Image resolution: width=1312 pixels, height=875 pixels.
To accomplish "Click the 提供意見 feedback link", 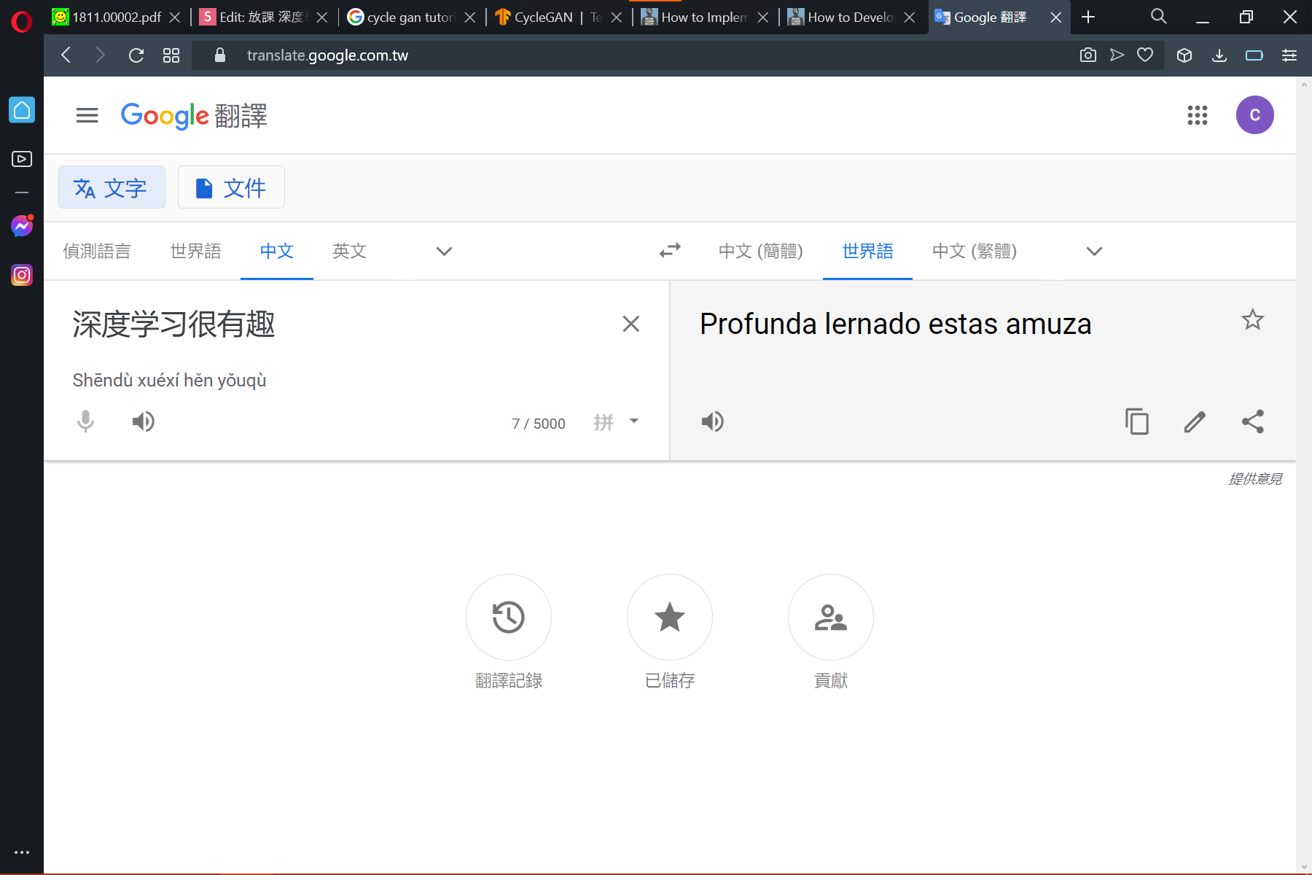I will point(1255,479).
